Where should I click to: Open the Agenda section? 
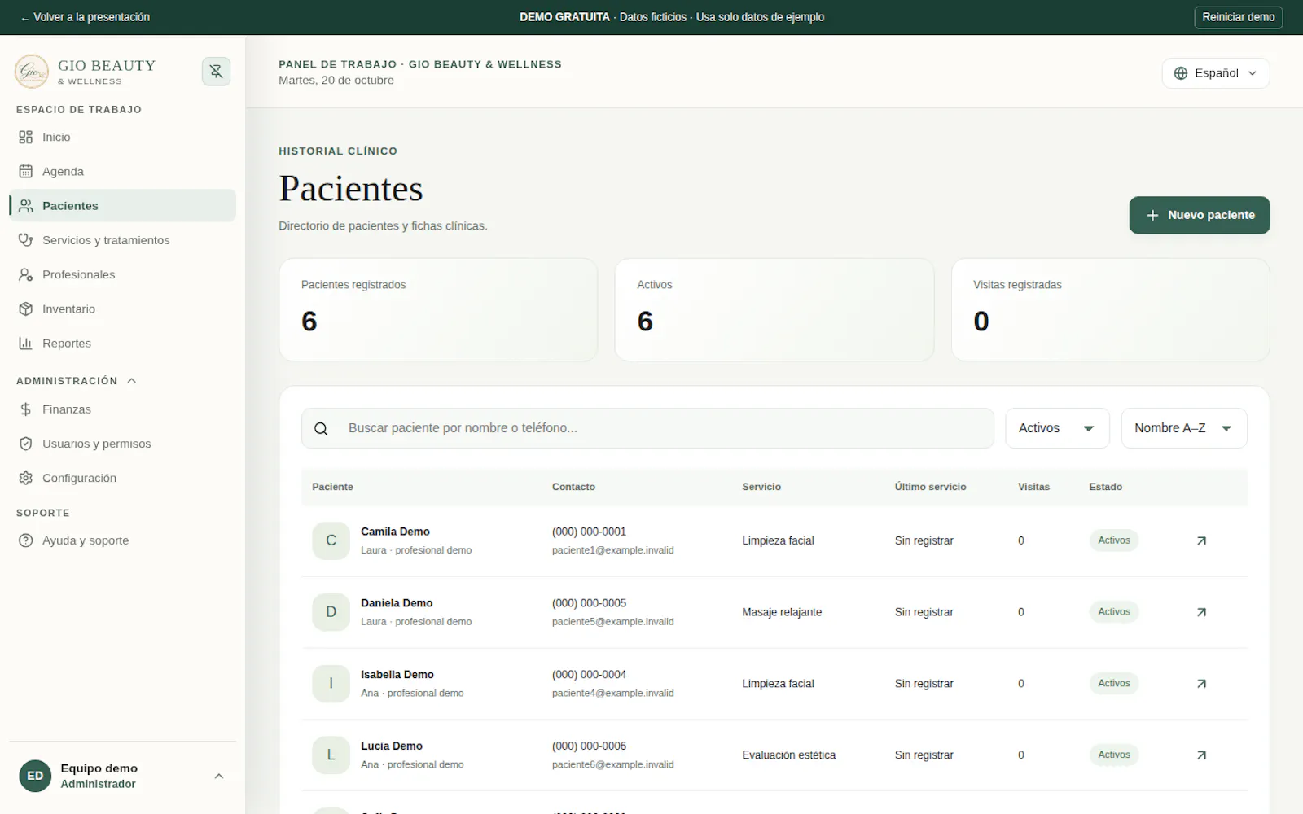point(122,171)
